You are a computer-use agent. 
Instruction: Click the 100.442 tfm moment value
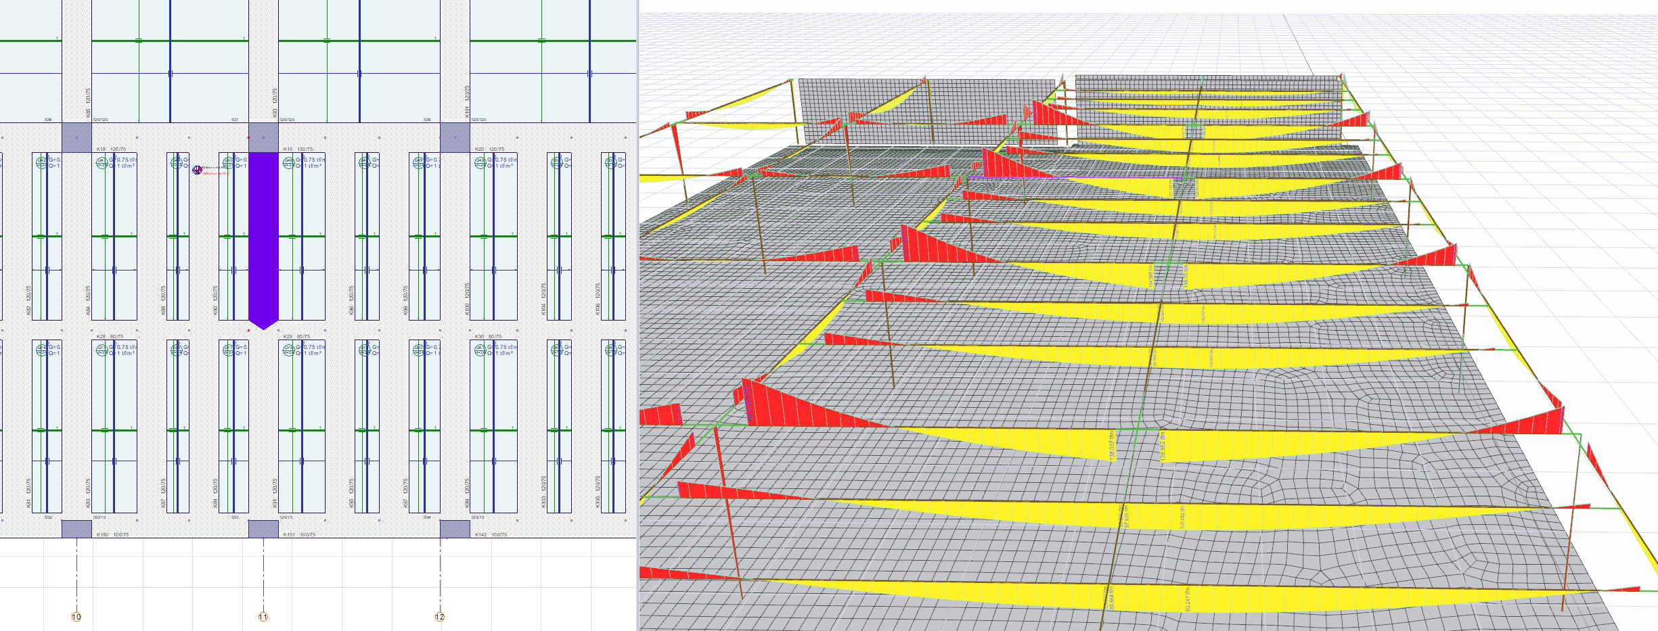(1182, 517)
